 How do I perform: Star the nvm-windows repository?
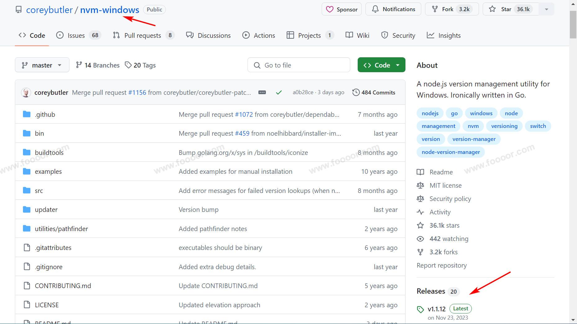coord(507,9)
